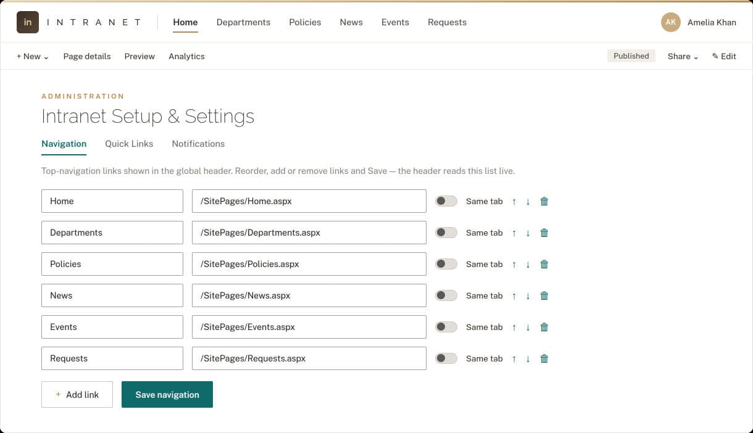Move the Events link down
753x433 pixels.
[x=528, y=327]
